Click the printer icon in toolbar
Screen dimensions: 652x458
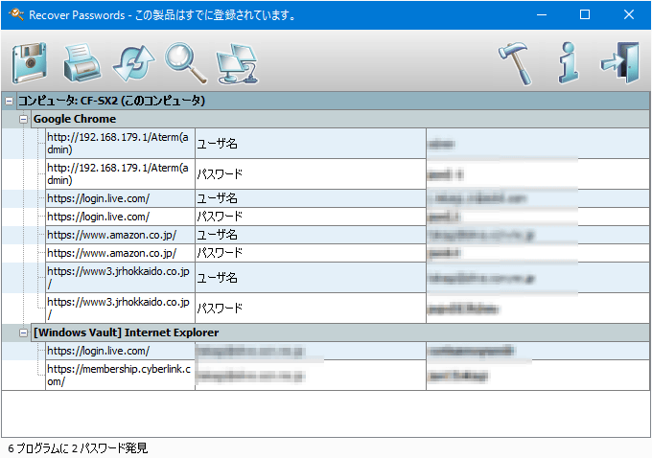pyautogui.click(x=81, y=62)
